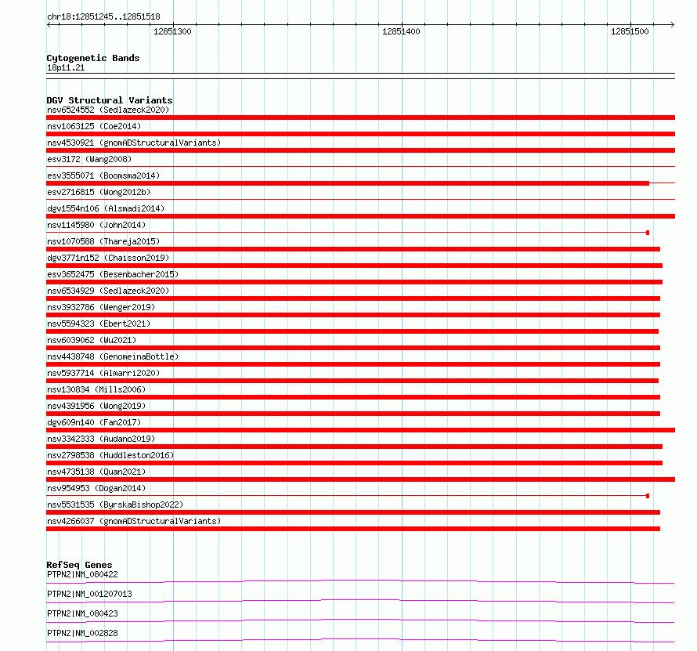Select variant nsv5937714 (Almarri2020)
The height and width of the screenshot is (651, 697).
click(103, 373)
